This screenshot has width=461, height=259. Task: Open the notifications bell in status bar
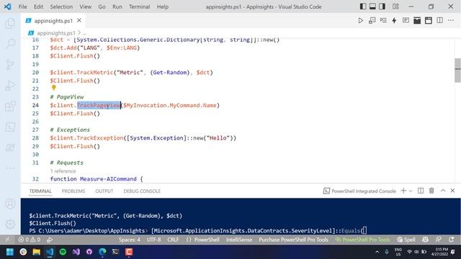pos(452,240)
